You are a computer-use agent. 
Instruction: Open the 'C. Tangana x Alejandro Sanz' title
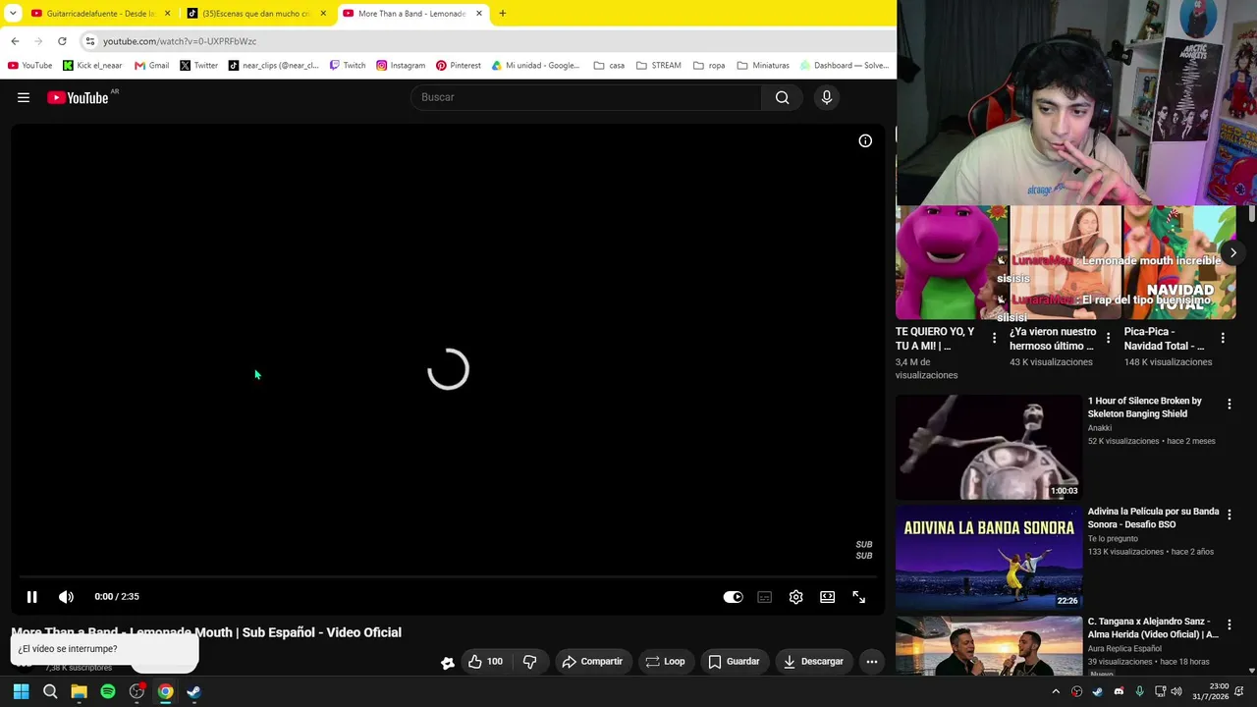tap(1153, 627)
